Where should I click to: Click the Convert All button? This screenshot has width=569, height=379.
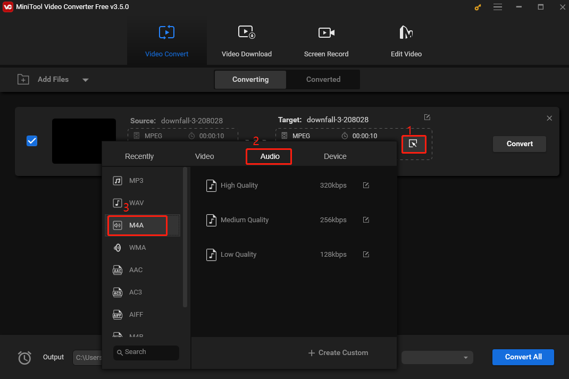tap(523, 357)
